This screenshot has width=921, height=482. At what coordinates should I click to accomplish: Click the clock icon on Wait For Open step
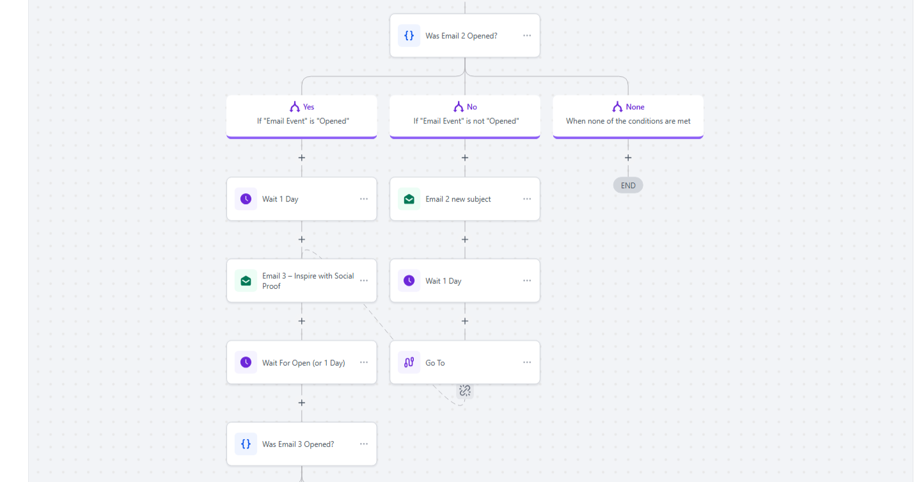point(246,363)
